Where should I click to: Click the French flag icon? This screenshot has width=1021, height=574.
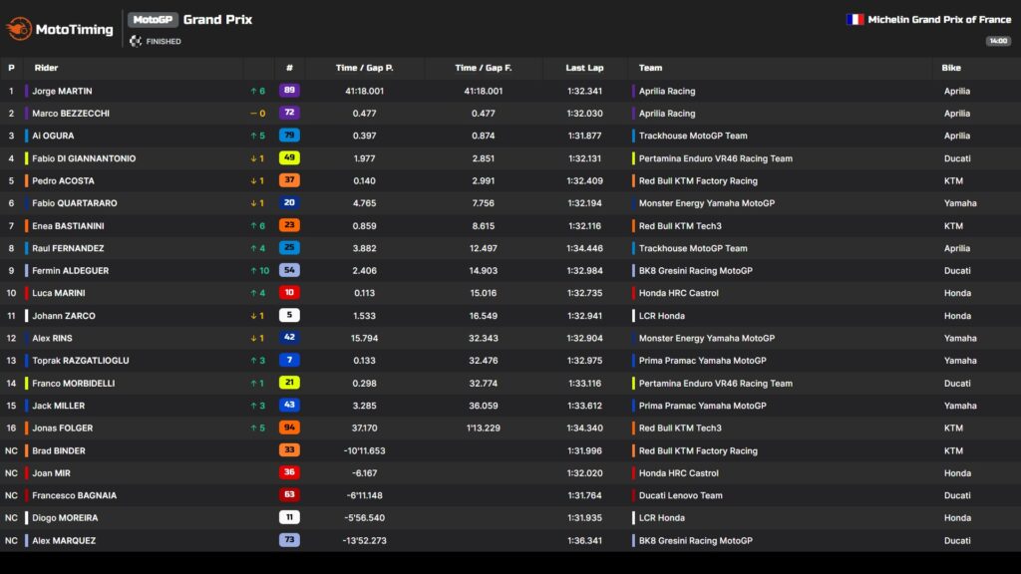[854, 20]
